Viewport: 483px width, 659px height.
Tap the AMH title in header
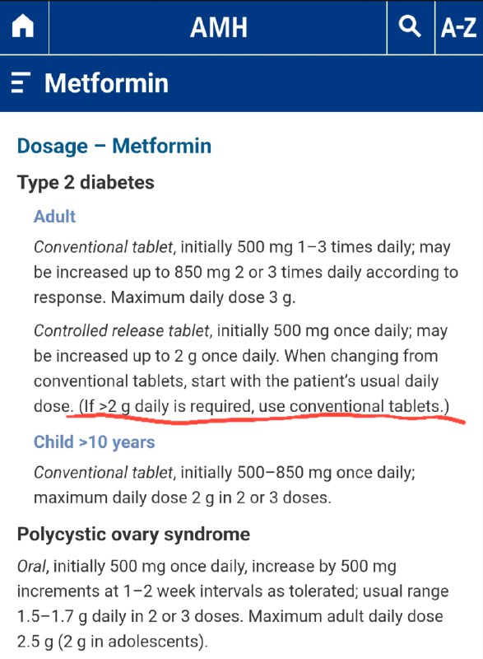click(219, 28)
